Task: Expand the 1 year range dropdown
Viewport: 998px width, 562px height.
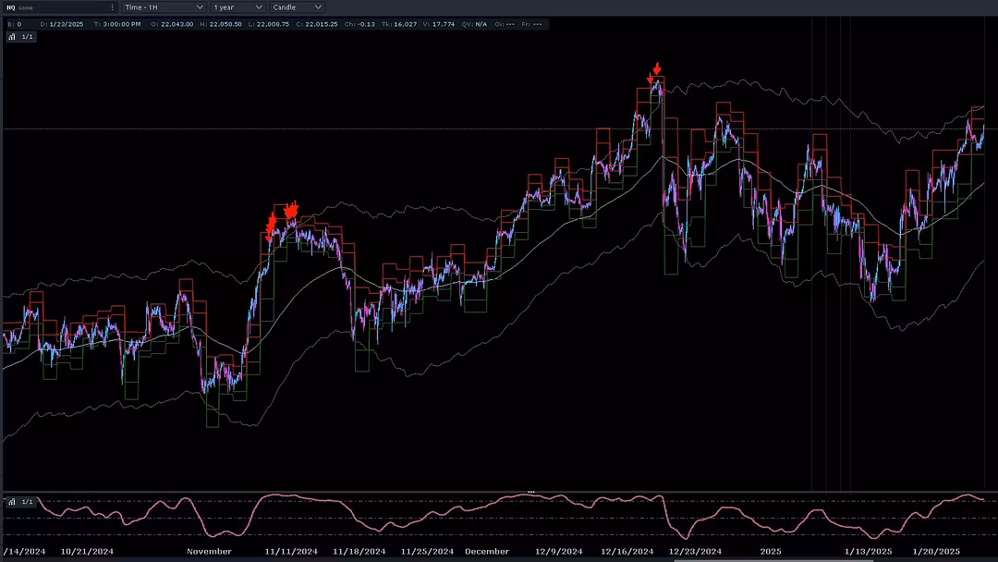Action: coord(237,7)
